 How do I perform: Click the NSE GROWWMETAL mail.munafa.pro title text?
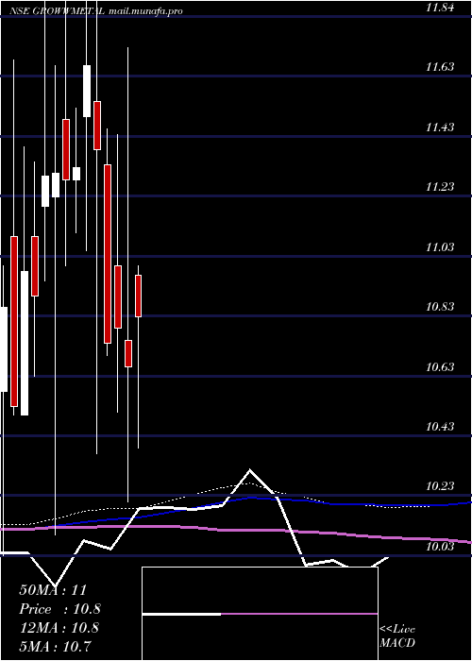[x=95, y=11]
